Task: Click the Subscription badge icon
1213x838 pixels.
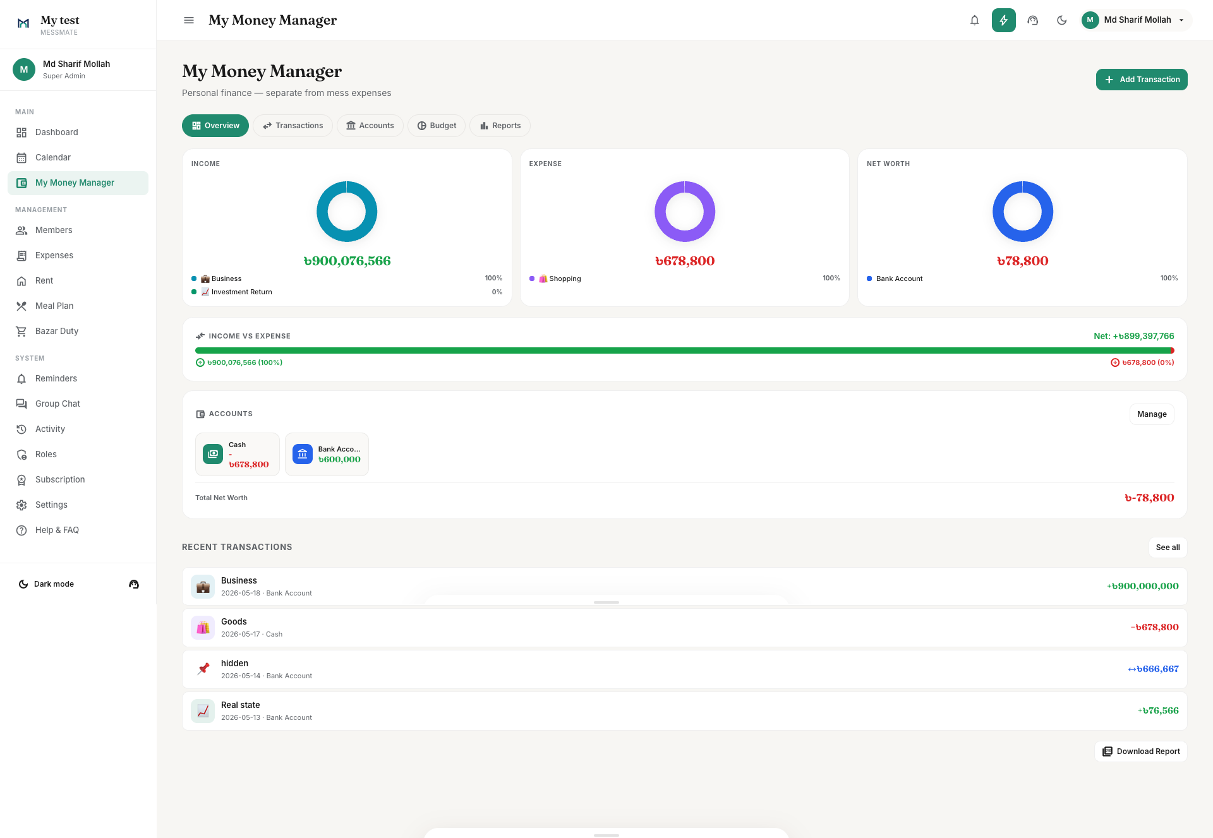Action: click(x=21, y=480)
